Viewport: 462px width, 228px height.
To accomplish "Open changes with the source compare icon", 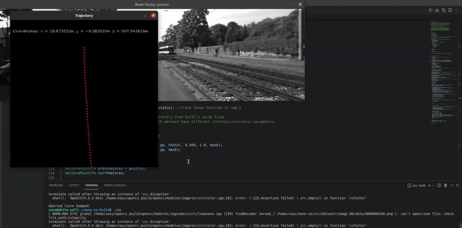I will point(444,10).
